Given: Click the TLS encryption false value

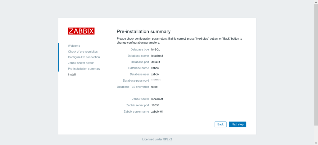Looking at the screenshot, I should tap(154, 87).
